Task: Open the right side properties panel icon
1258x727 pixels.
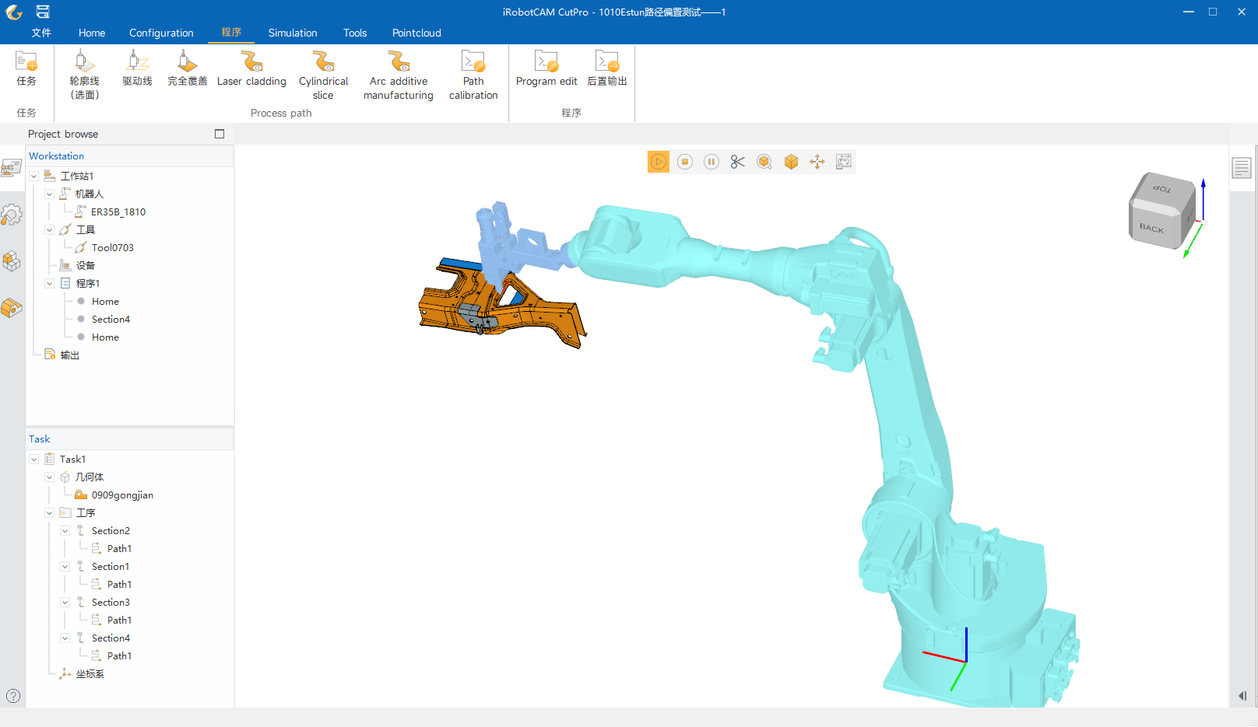Action: click(x=1242, y=167)
